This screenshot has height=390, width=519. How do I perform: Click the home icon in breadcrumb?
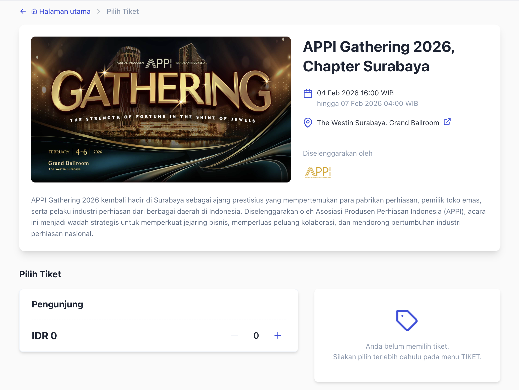tap(34, 12)
